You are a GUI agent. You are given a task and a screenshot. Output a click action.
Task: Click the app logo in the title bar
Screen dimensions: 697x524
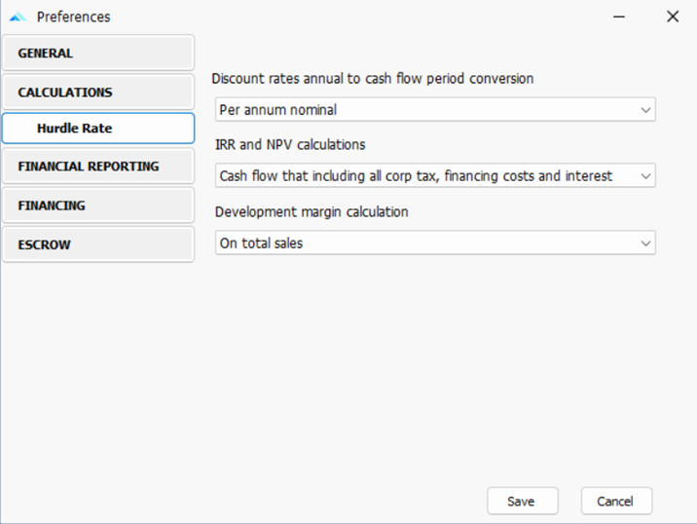[18, 17]
